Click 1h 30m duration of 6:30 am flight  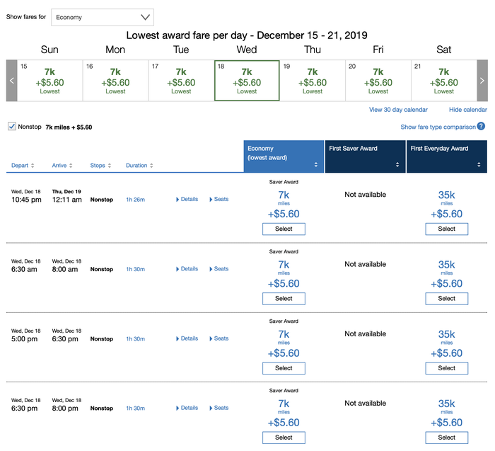click(x=136, y=269)
